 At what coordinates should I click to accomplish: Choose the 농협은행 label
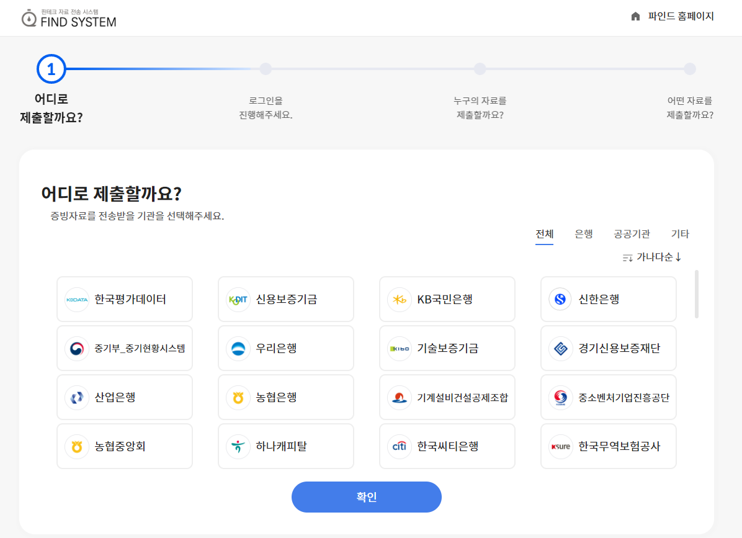click(x=276, y=398)
